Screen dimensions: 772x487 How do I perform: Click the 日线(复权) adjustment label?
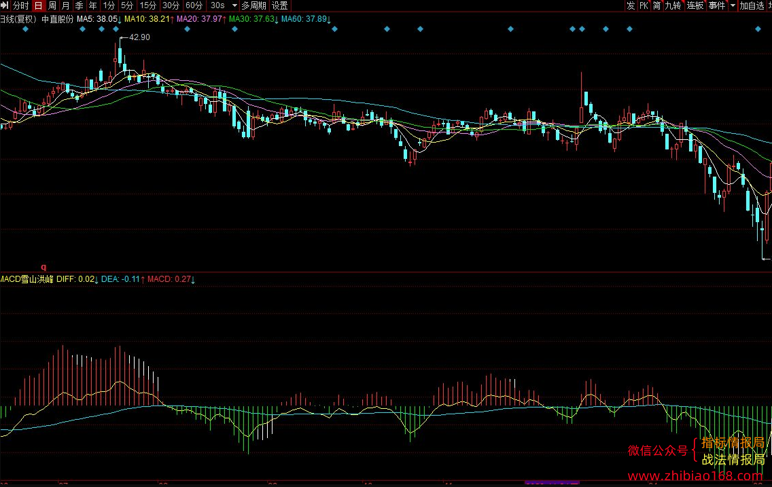[18, 19]
